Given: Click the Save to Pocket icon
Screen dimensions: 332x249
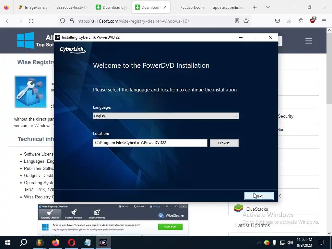Looking at the screenshot, I should (x=278, y=21).
